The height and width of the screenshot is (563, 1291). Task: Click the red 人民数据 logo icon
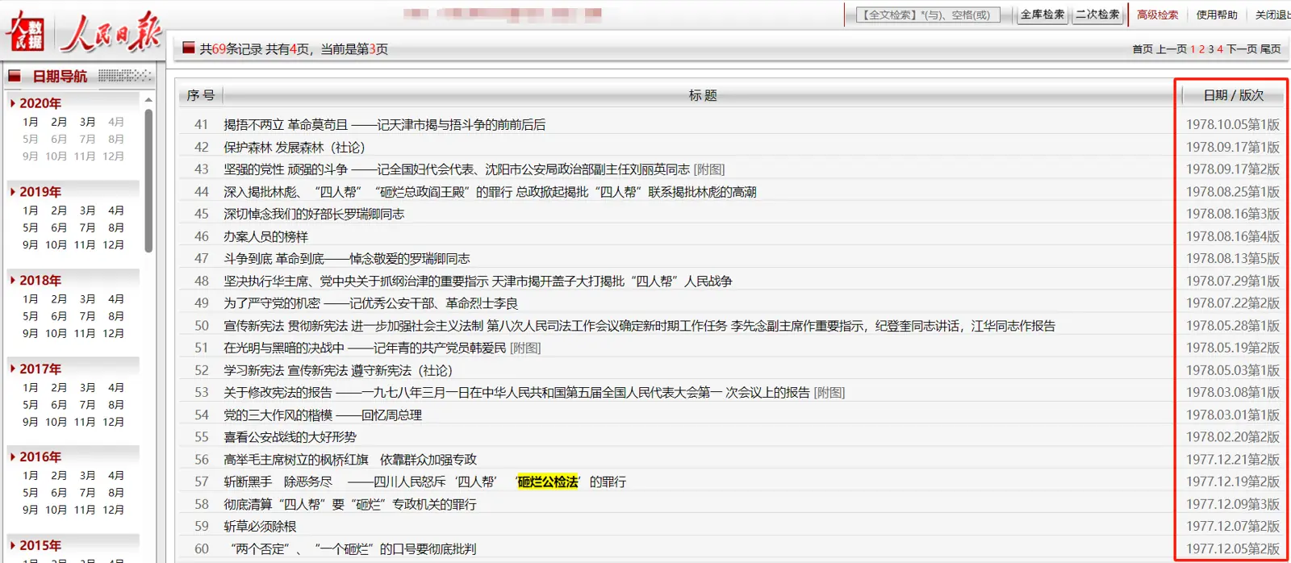[25, 31]
